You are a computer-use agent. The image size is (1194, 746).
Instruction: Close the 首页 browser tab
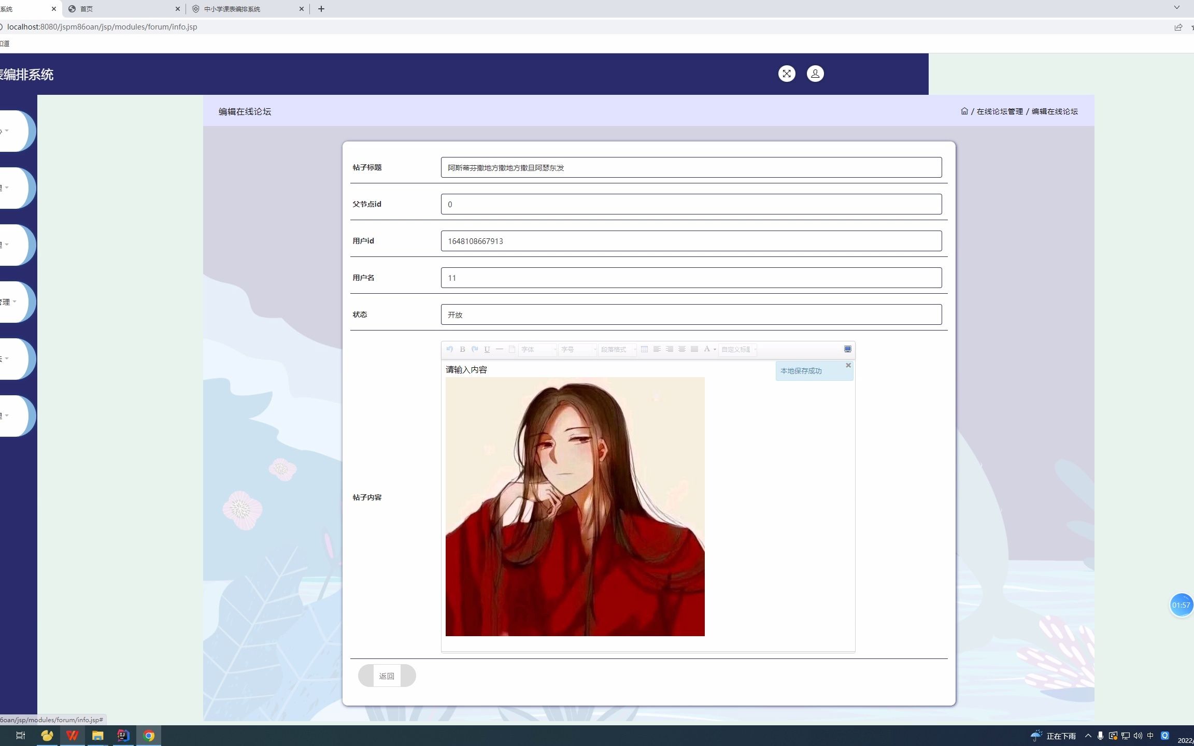coord(178,9)
